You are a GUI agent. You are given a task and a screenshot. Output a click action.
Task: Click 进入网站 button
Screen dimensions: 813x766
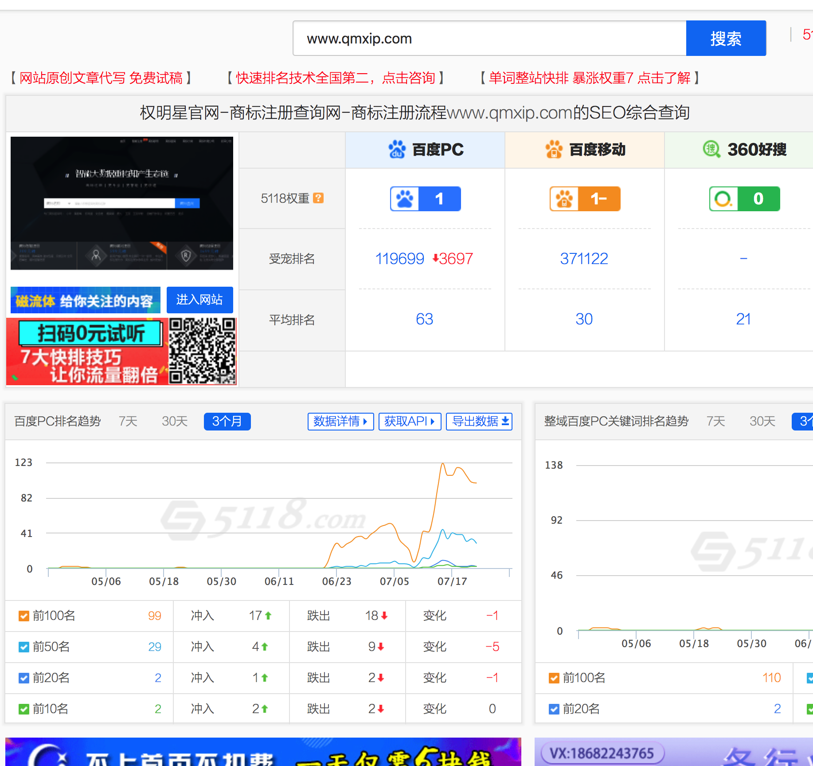(x=199, y=300)
